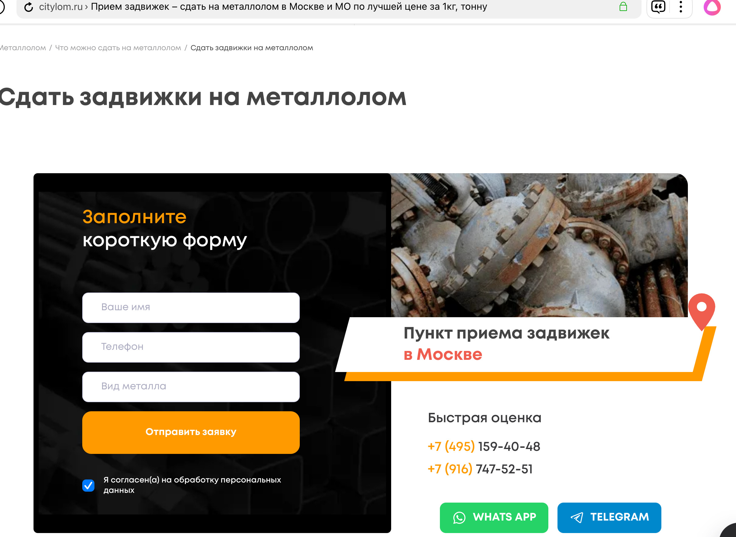The image size is (736, 537).
Task: Click the pink Alice assistant icon
Action: (712, 7)
